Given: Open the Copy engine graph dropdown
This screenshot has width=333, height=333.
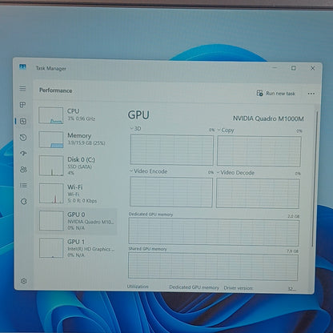Looking at the screenshot, I should 226,130.
